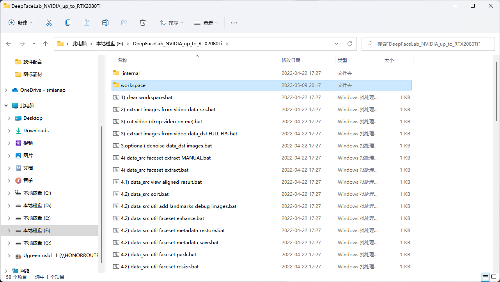The image size is (500, 282).
Task: Open 视频 folder in navigation pane
Action: pyautogui.click(x=28, y=143)
